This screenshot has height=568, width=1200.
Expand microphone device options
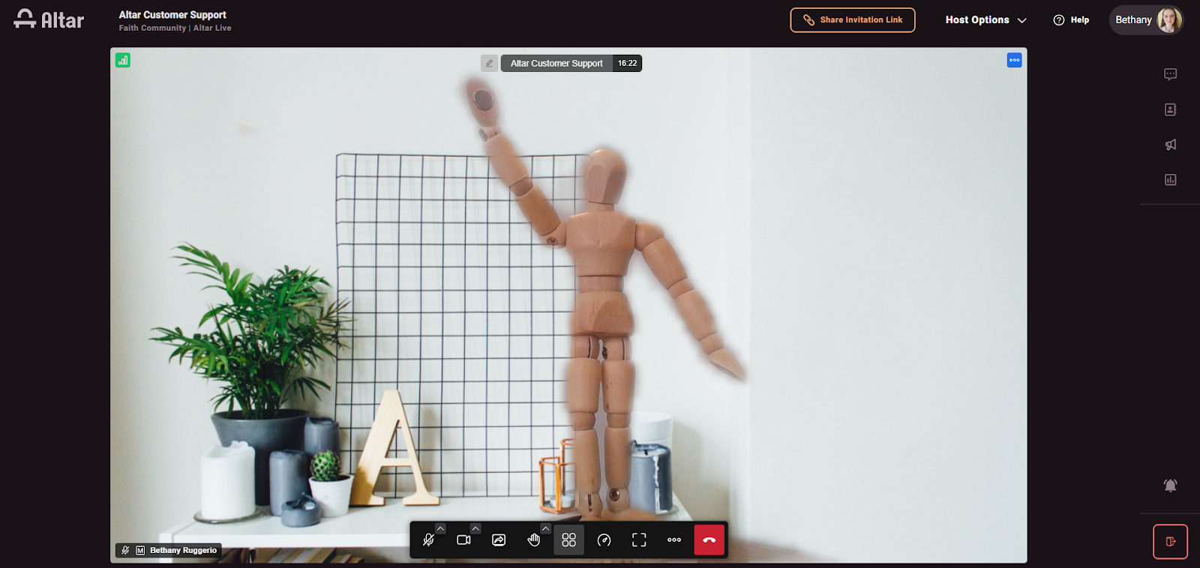click(440, 529)
